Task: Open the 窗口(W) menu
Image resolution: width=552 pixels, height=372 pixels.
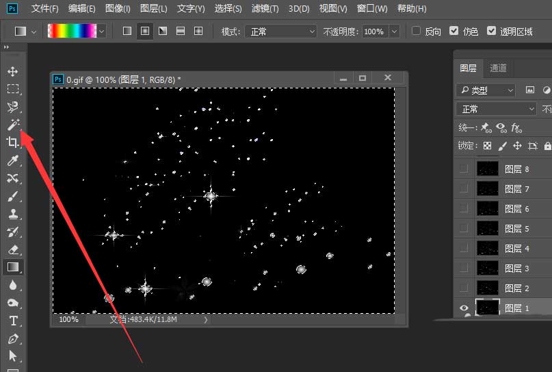Action: pos(371,8)
